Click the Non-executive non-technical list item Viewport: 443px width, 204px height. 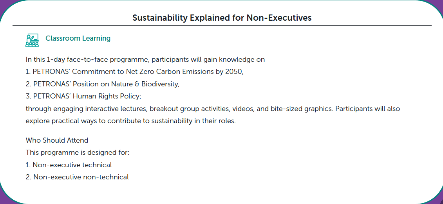[x=77, y=177]
